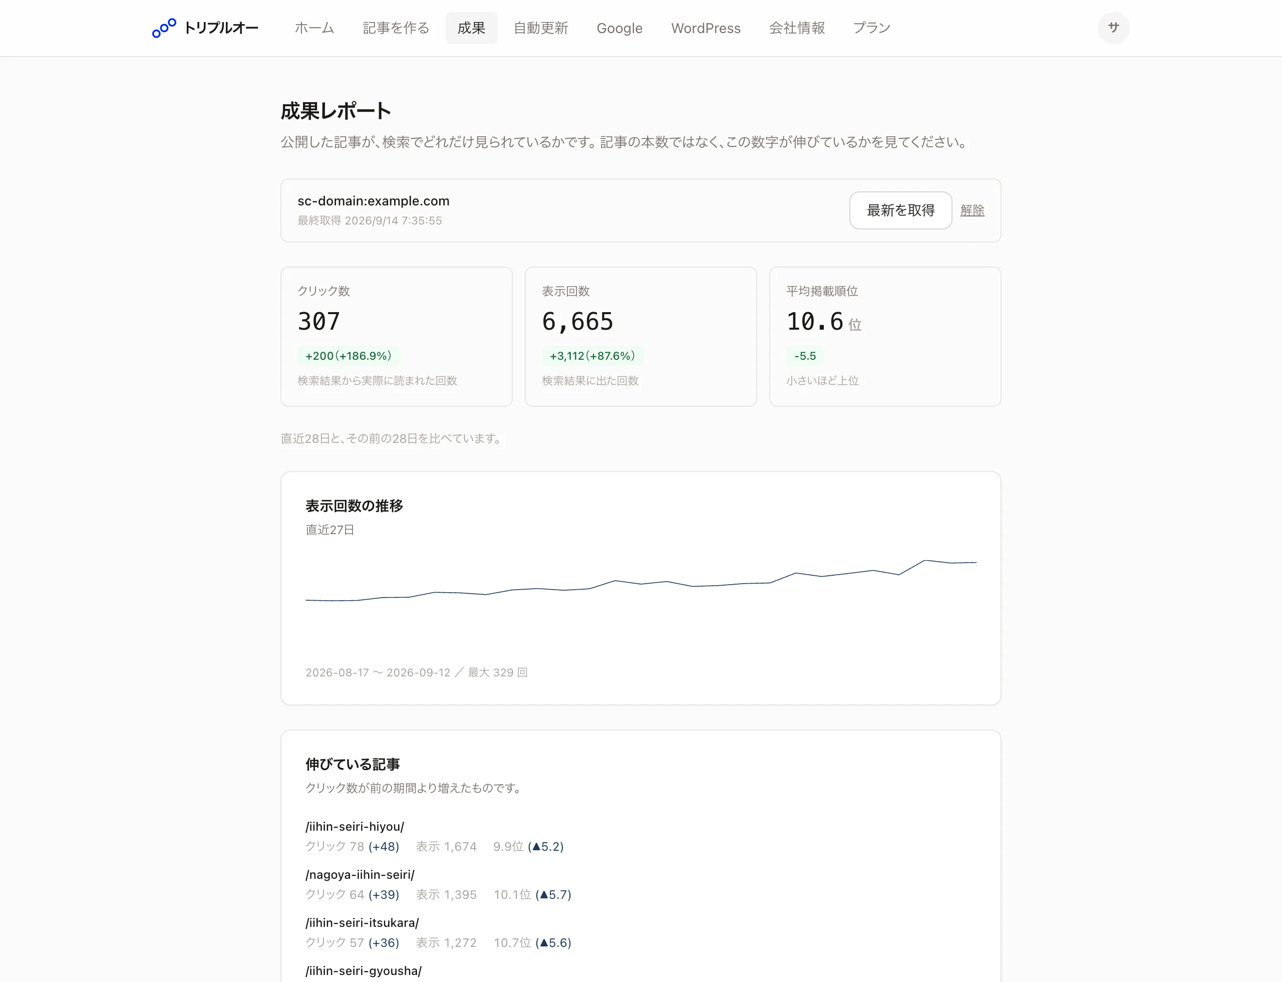This screenshot has width=1282, height=982.
Task: Click the 成果レポート heading
Action: (x=336, y=111)
